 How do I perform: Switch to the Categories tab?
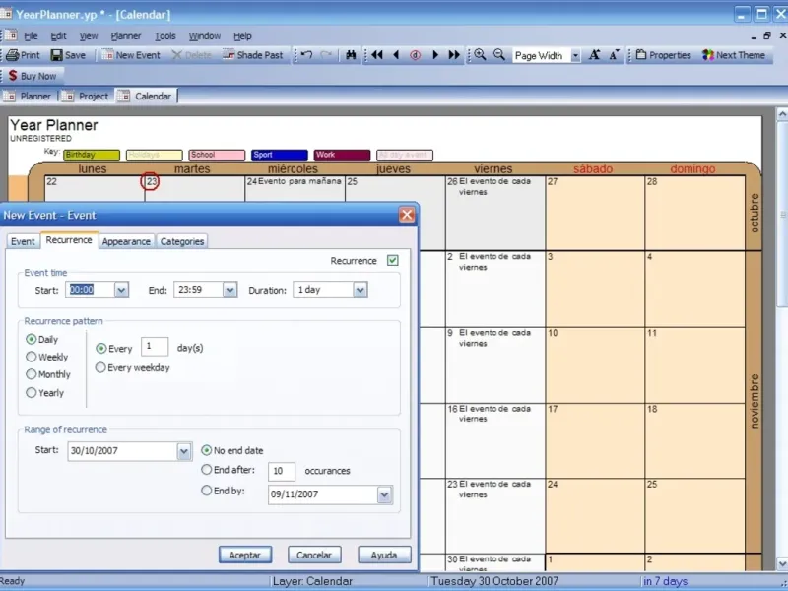182,241
